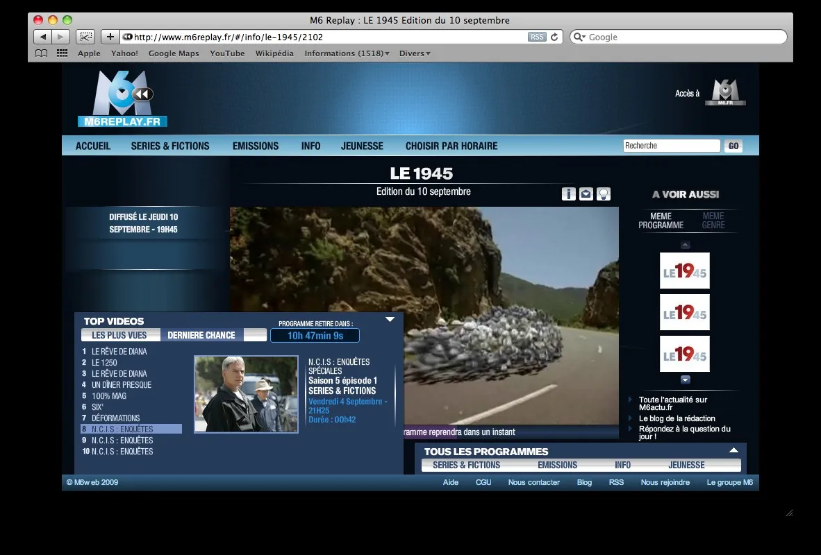The image size is (821, 555).
Task: Click the Google search magnifier icon
Action: click(x=579, y=37)
